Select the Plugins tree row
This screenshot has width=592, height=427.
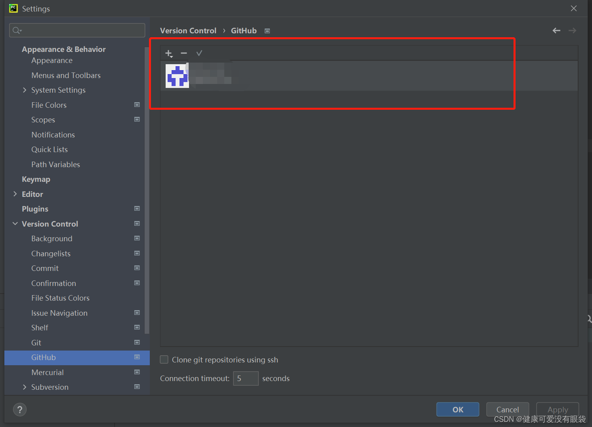(x=77, y=209)
